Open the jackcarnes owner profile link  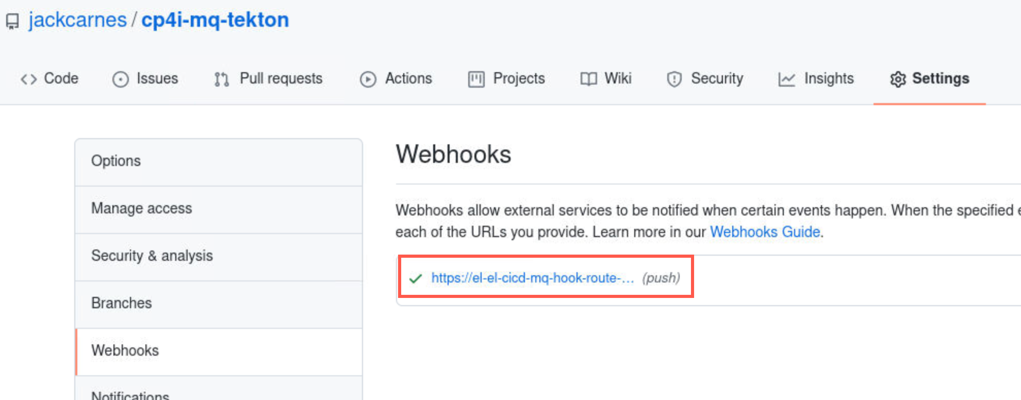(x=77, y=20)
